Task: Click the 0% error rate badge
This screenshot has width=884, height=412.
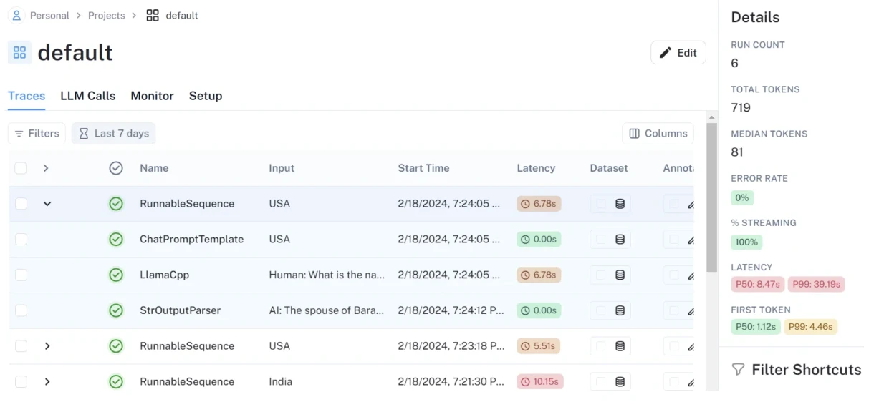Action: (742, 197)
